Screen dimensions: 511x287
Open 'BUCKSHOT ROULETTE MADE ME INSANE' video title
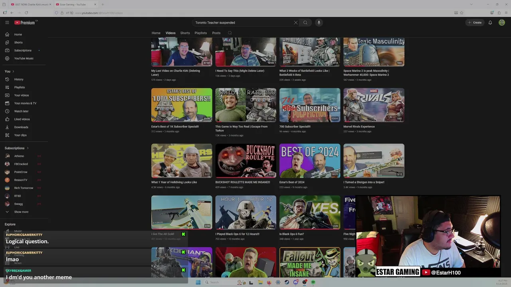[x=243, y=182]
